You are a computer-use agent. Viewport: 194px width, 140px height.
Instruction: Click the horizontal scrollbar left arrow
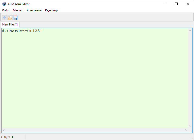tap(4, 130)
